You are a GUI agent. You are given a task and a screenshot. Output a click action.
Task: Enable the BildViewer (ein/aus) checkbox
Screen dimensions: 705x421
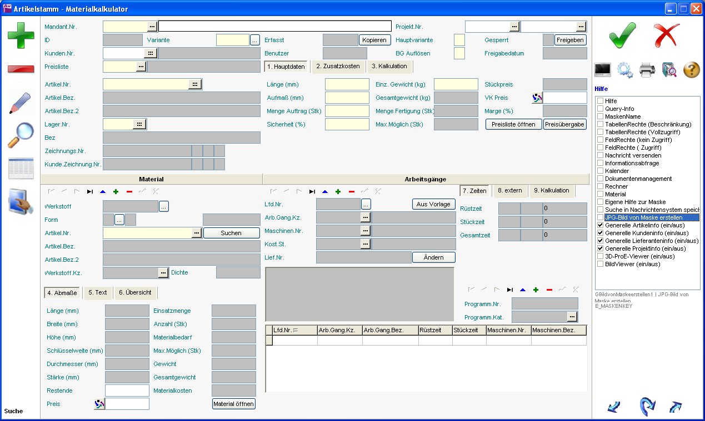coord(600,265)
